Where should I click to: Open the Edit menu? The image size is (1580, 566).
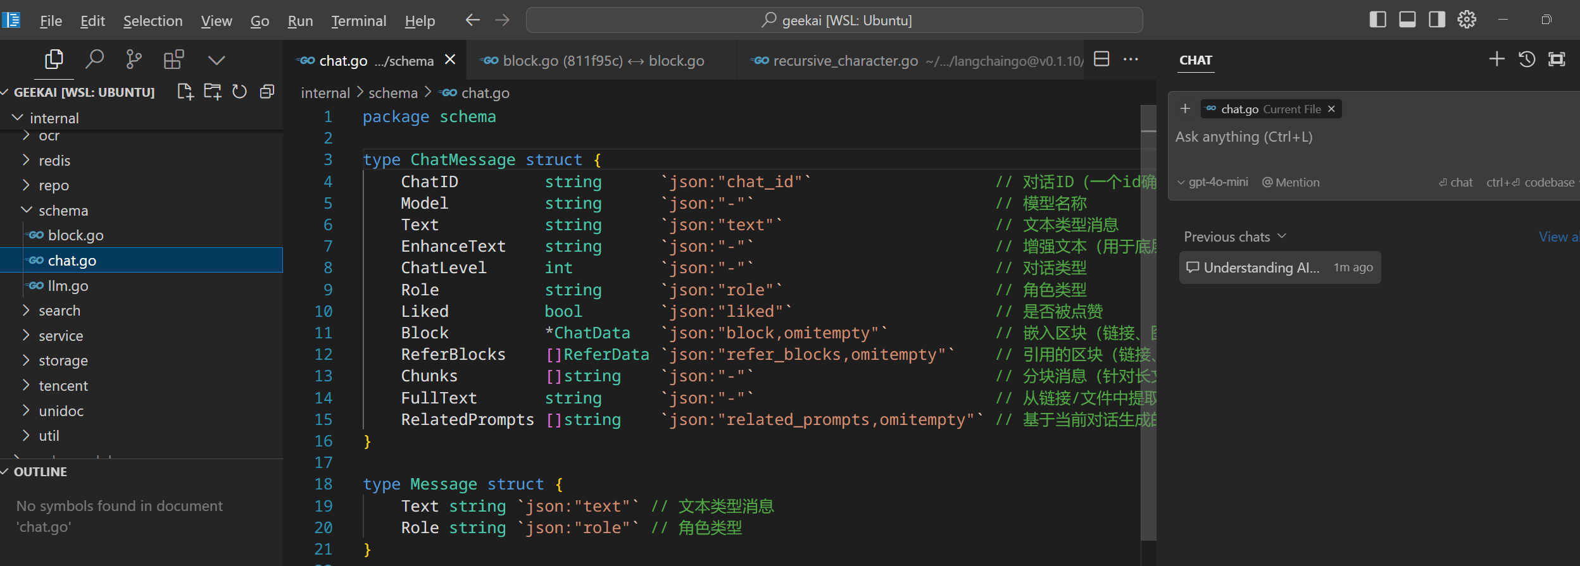tap(92, 21)
